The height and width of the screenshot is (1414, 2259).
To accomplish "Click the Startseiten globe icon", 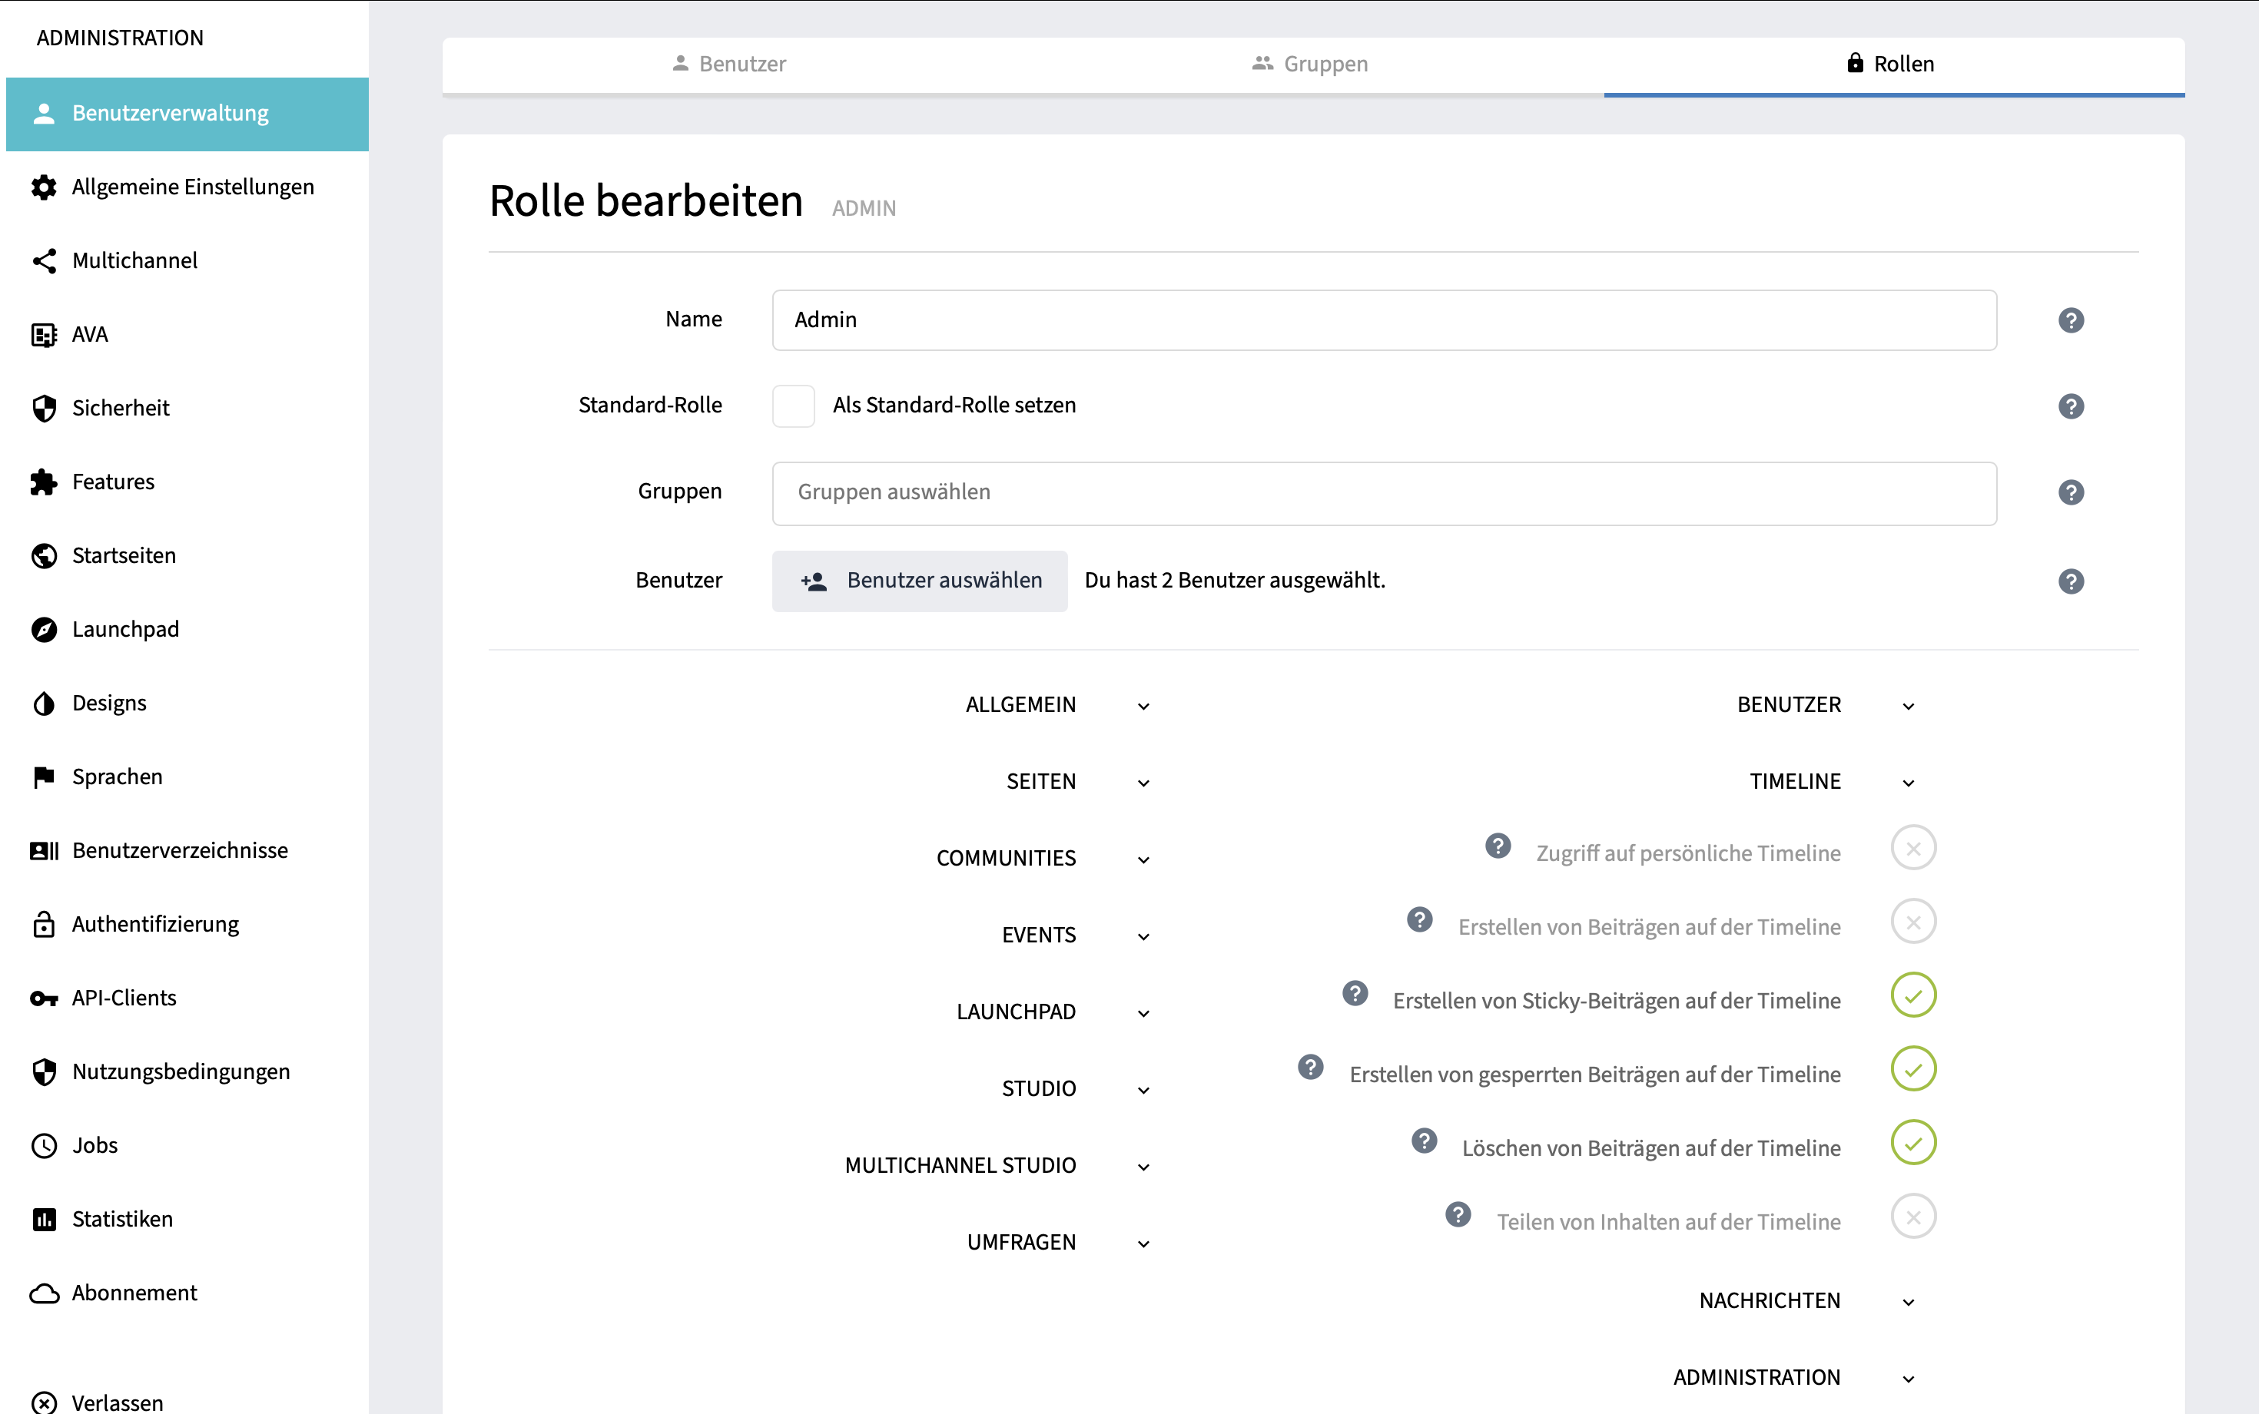I will pos(44,556).
